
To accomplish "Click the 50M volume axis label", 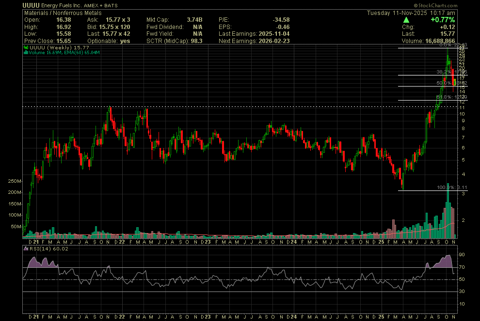I will pyautogui.click(x=16, y=227).
